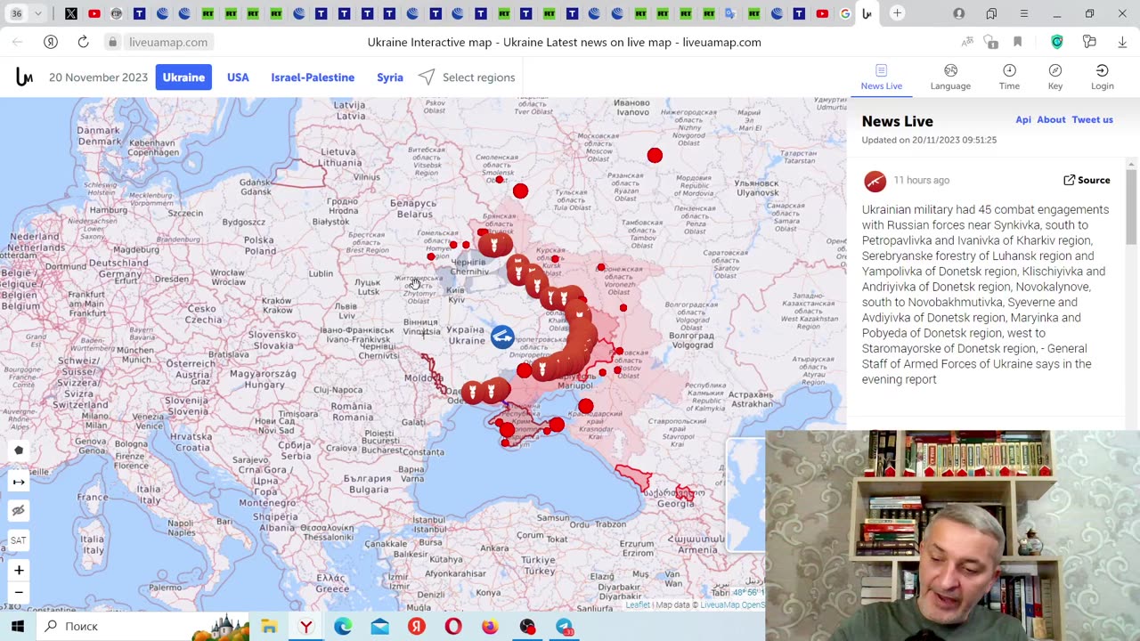
Task: Zoom in the map with plus
Action: (x=19, y=570)
